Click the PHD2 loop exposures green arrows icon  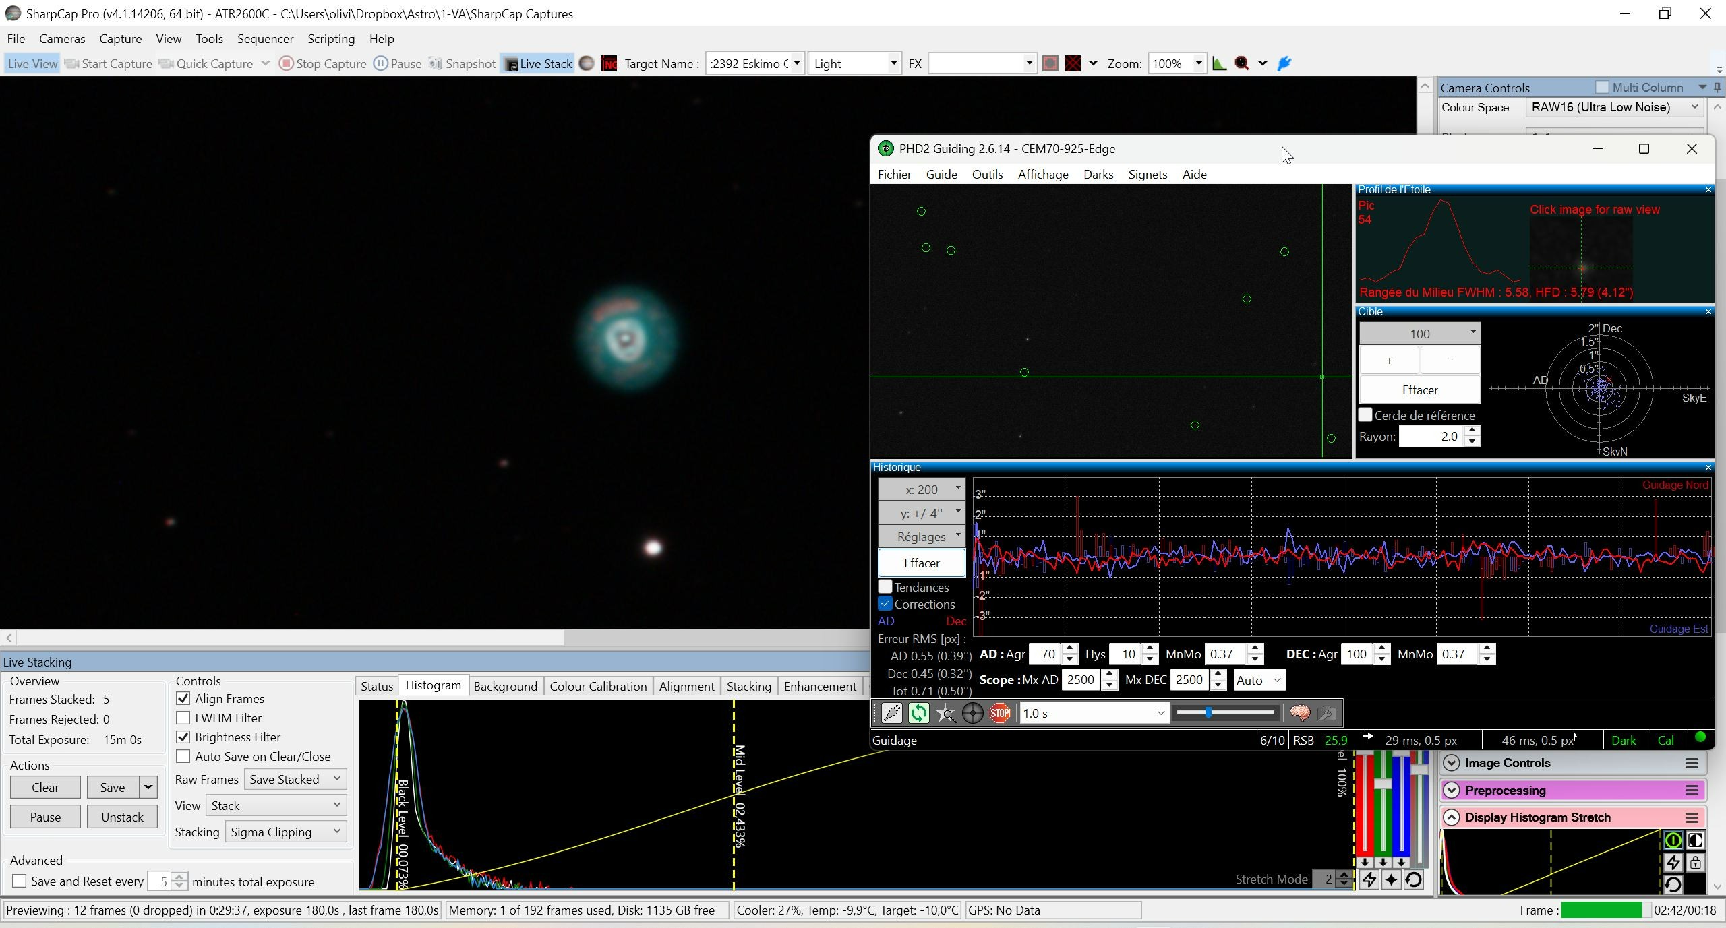point(918,713)
